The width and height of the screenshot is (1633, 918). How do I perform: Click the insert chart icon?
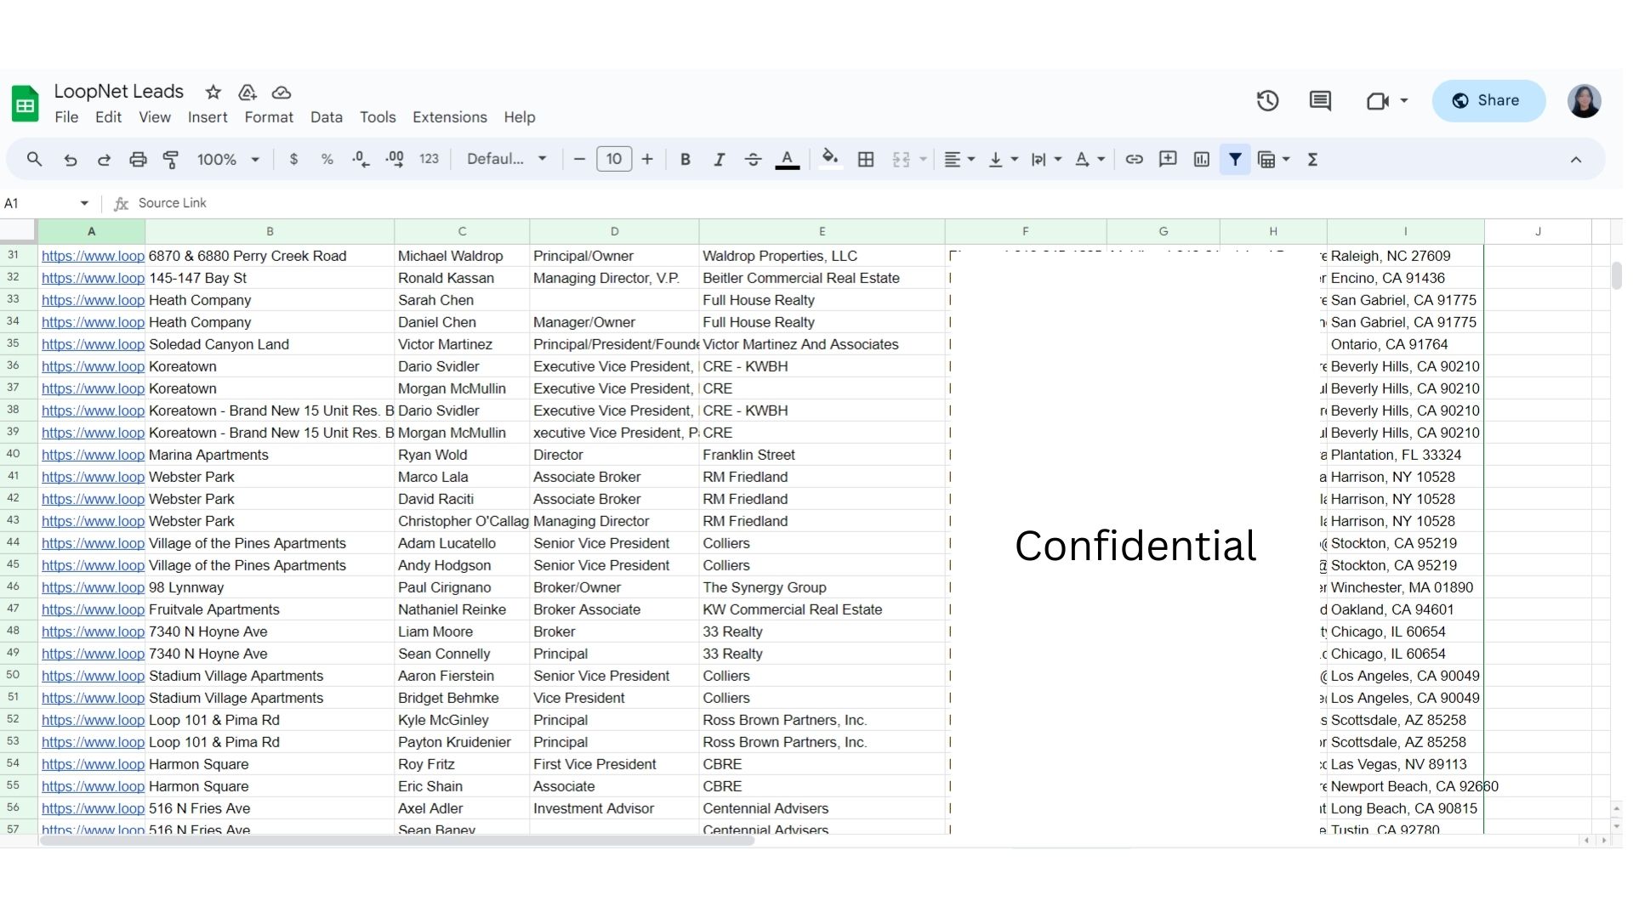coord(1201,160)
